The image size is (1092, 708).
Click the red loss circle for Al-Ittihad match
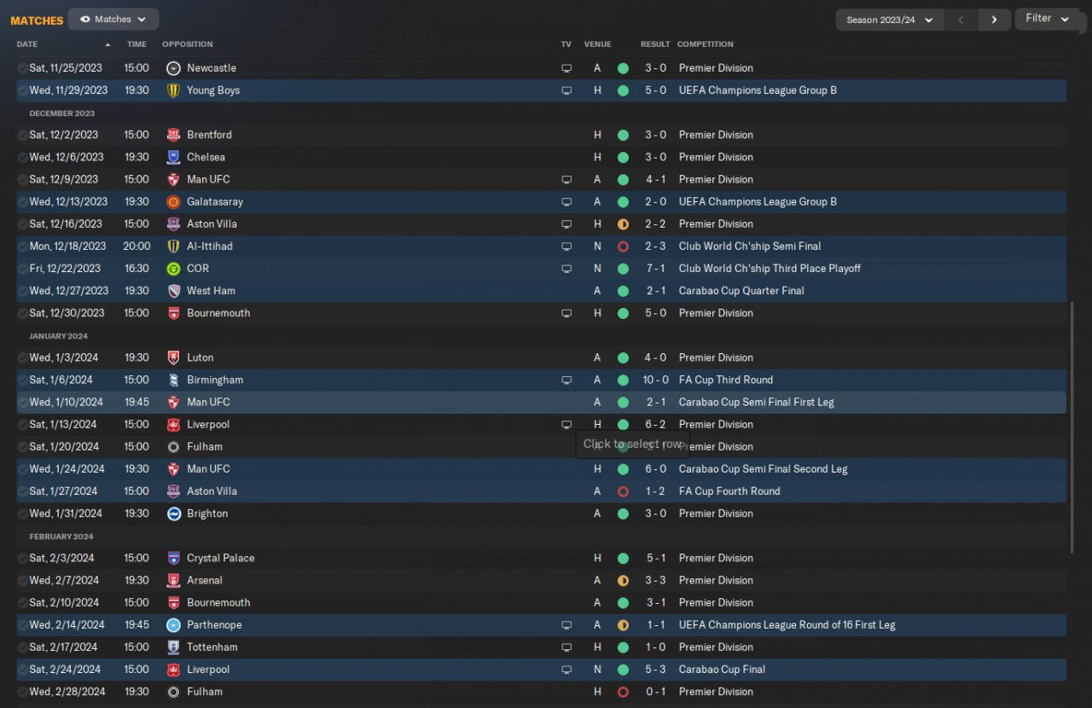[x=623, y=247]
